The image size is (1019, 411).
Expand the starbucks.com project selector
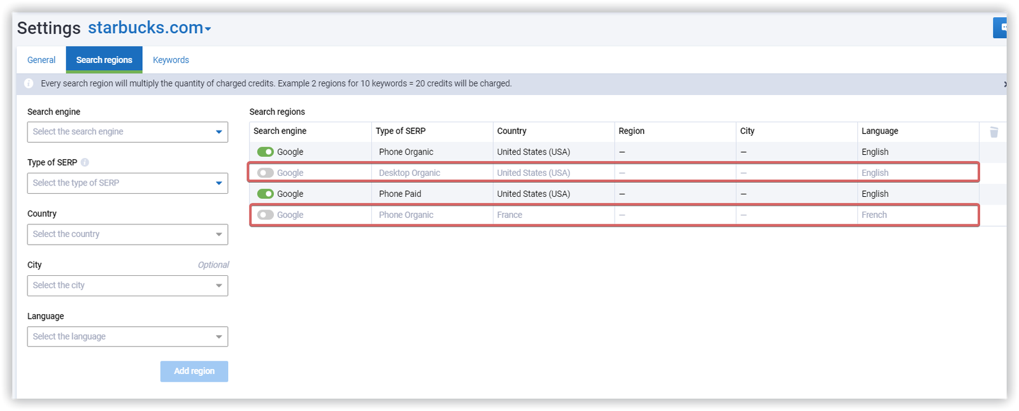[150, 28]
